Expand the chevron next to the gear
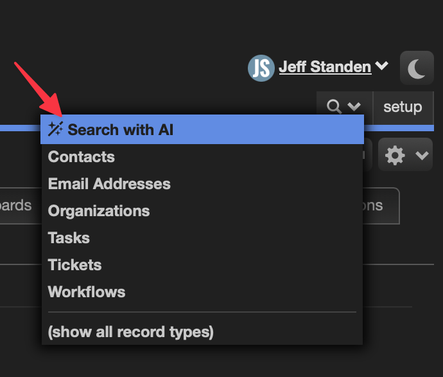This screenshot has height=377, width=443. click(x=422, y=155)
